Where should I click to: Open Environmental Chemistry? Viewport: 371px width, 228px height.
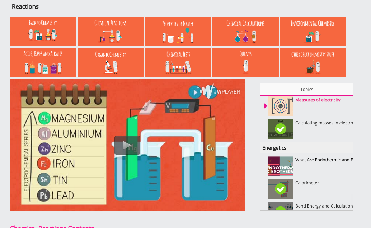click(313, 32)
